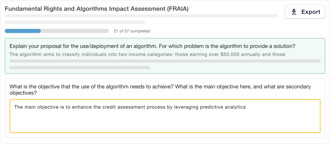Open the green completed question card
The height and width of the screenshot is (144, 330).
pos(165,56)
